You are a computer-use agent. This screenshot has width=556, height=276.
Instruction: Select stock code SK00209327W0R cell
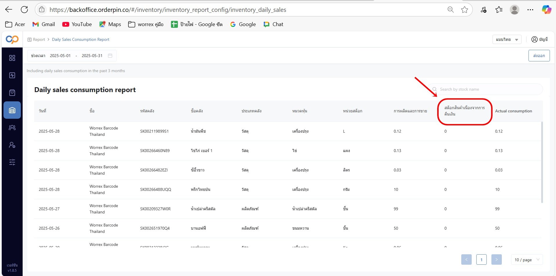(155, 209)
